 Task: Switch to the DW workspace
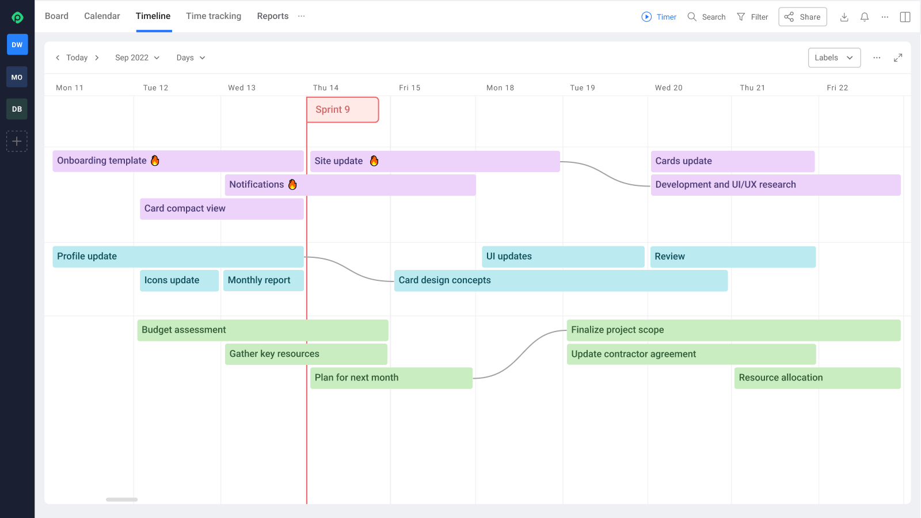click(17, 44)
